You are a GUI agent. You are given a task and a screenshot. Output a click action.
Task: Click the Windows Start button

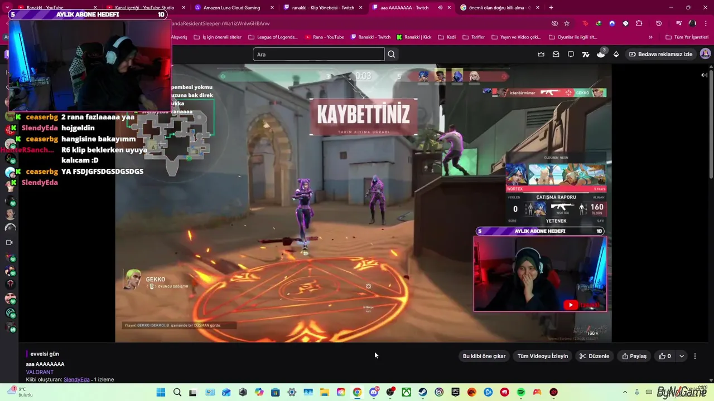(161, 392)
